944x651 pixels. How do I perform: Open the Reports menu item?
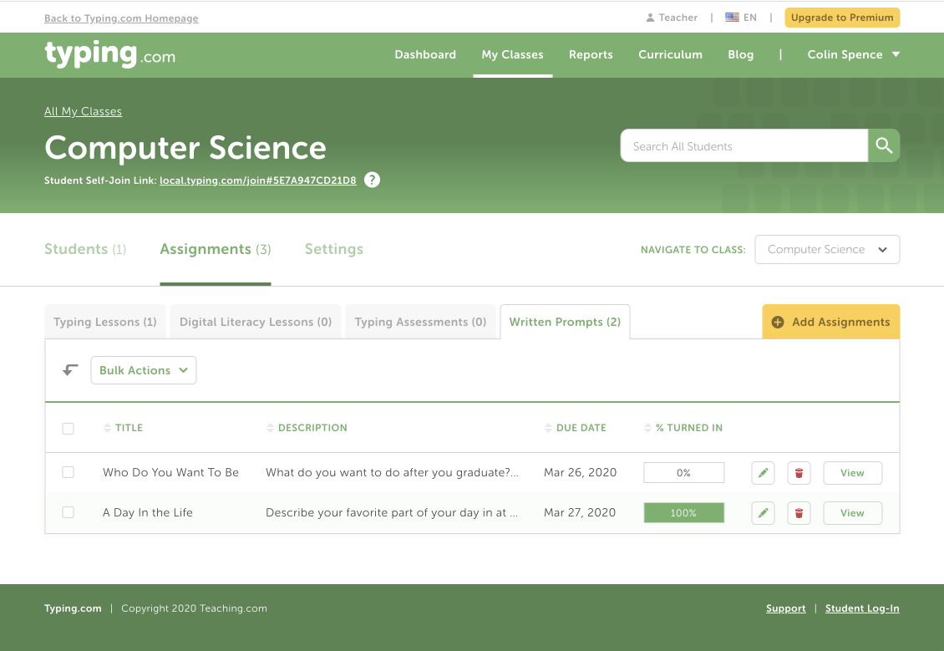pyautogui.click(x=591, y=54)
